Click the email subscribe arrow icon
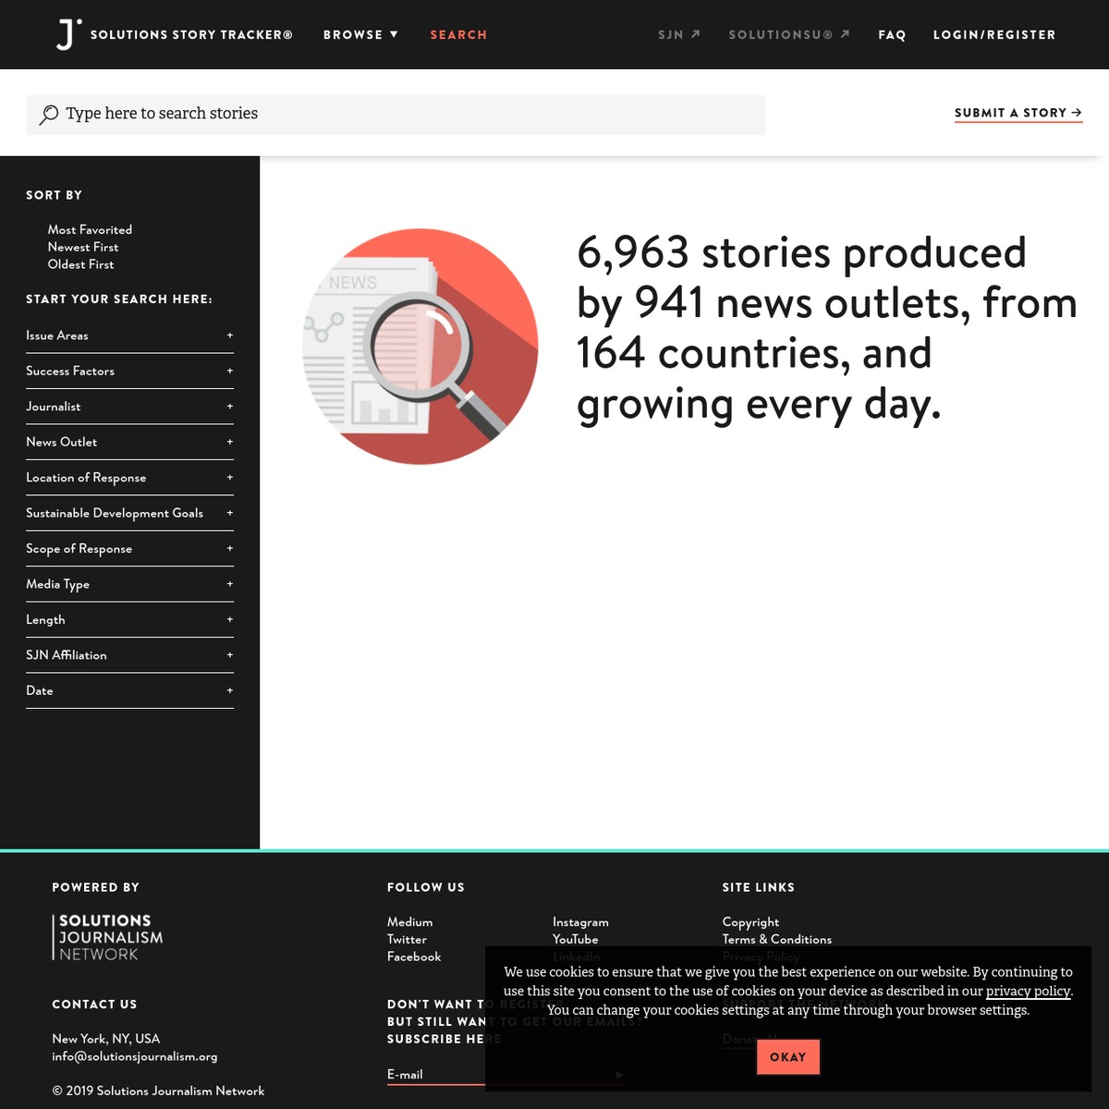The width and height of the screenshot is (1109, 1109). (x=619, y=1075)
